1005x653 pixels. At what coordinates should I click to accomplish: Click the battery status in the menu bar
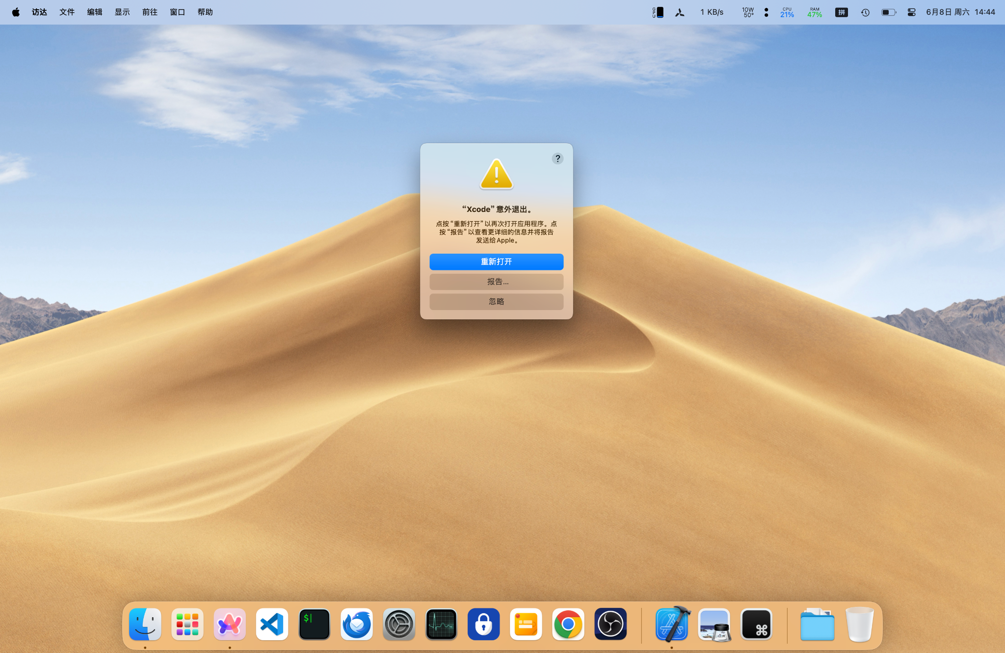coord(888,12)
